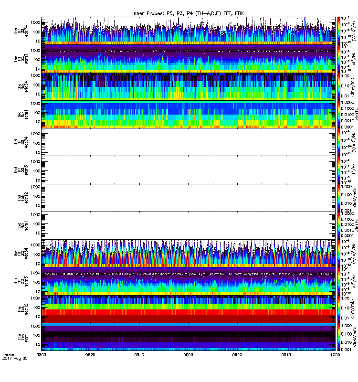Select the 'tha fff 32 edc34' panel label
Screen dimensions: 358x382
click(x=21, y=31)
